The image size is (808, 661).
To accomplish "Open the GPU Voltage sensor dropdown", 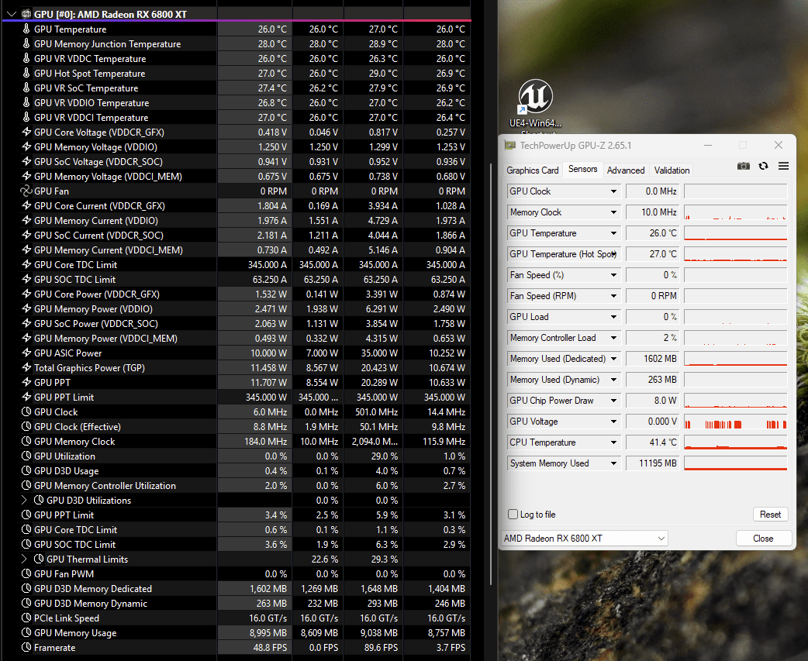I will [613, 422].
